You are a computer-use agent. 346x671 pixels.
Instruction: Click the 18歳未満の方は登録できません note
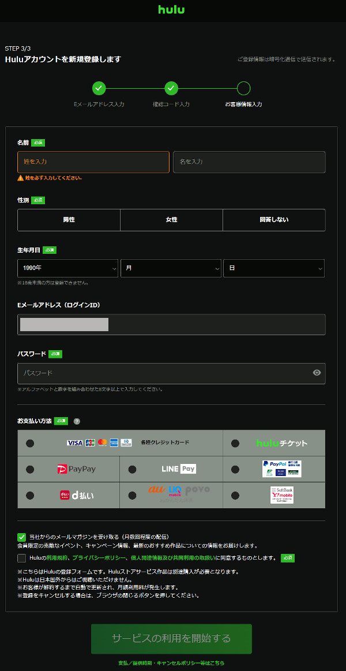53,283
